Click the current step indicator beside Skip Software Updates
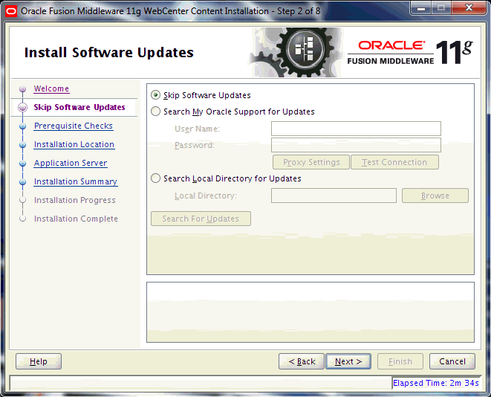The height and width of the screenshot is (397, 491). coord(22,108)
